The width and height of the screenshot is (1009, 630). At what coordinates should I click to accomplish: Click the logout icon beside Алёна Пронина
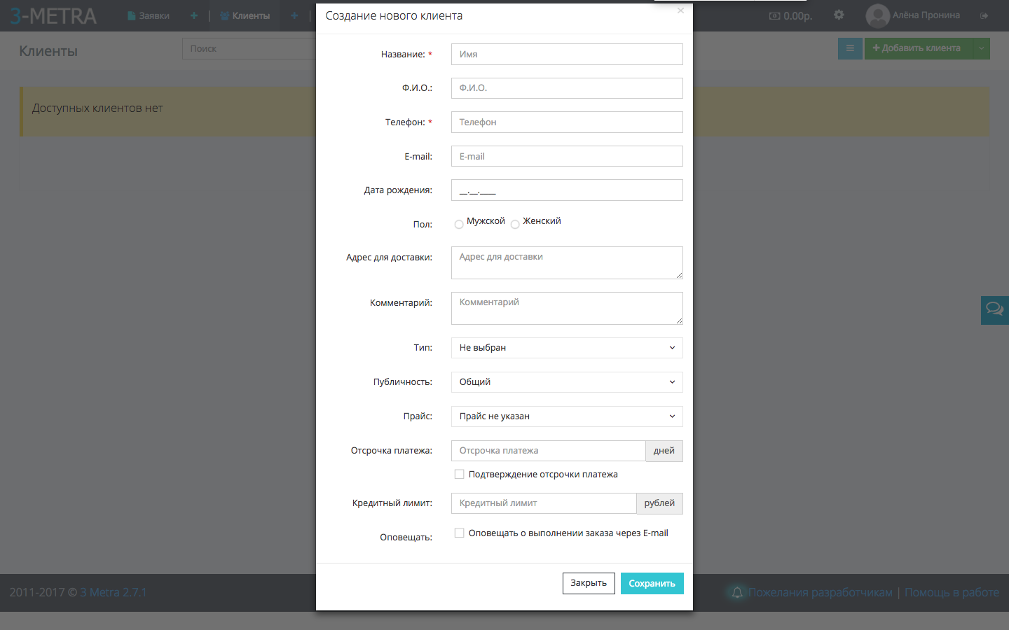click(984, 15)
